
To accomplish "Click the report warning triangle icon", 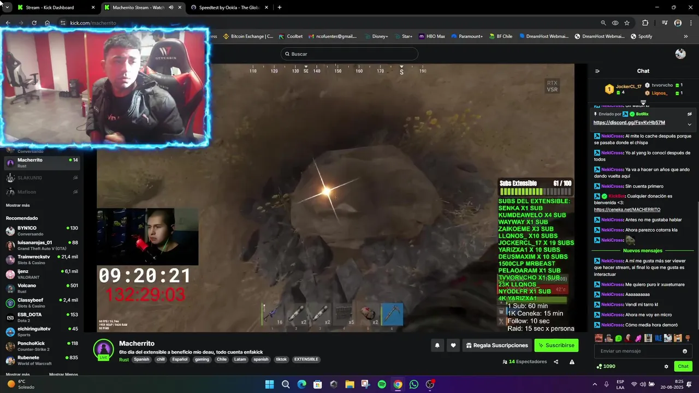I will pos(572,362).
